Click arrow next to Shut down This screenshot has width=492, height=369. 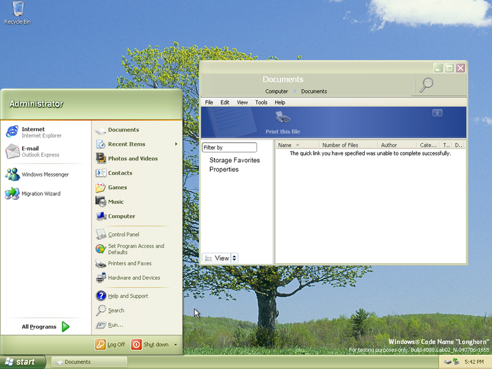point(176,345)
